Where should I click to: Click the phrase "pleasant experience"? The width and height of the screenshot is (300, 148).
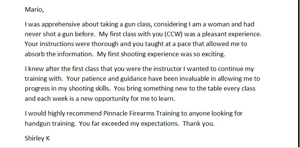click(x=231, y=34)
